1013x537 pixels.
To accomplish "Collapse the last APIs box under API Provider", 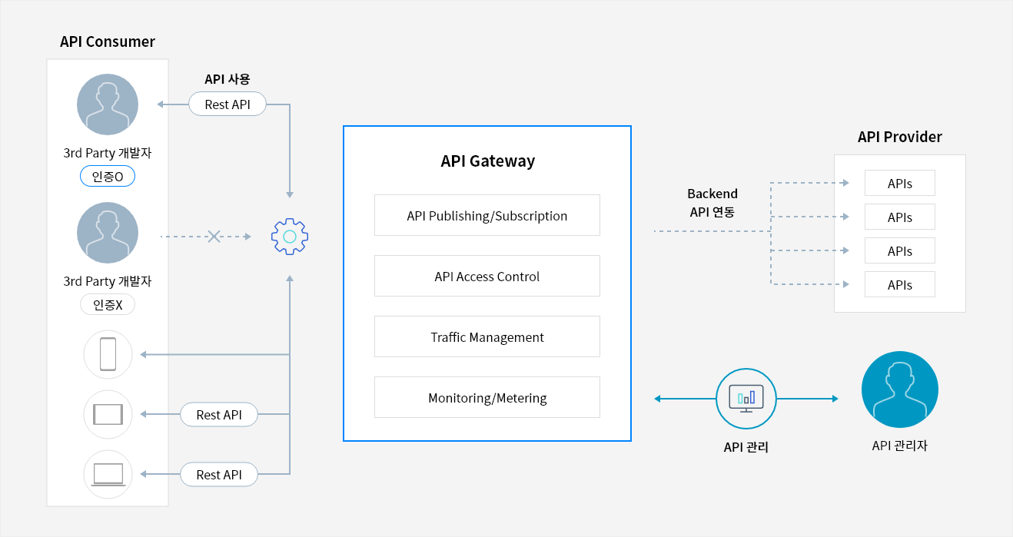I will [x=899, y=284].
